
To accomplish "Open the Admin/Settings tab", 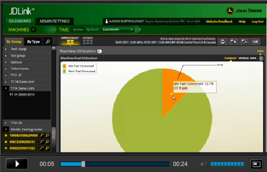I will (55, 21).
